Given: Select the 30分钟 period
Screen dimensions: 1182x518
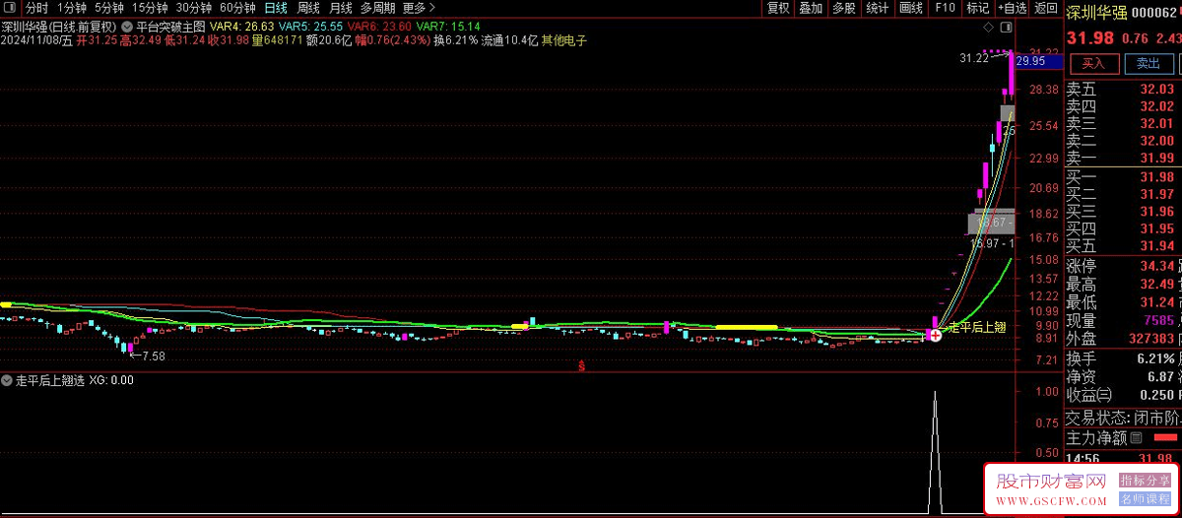Looking at the screenshot, I should click(194, 8).
